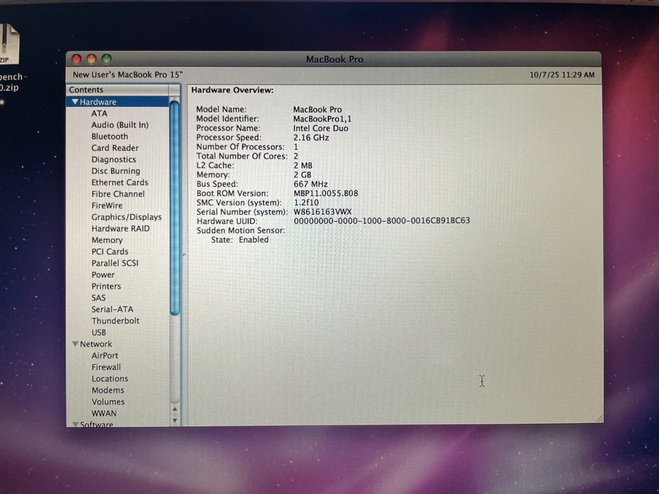View Graphics/Displays details
The image size is (659, 494).
tap(126, 217)
